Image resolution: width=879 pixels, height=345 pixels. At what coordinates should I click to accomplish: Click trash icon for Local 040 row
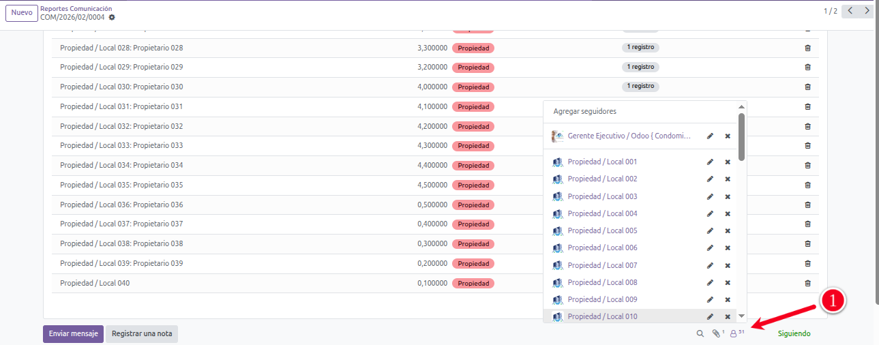coord(807,283)
